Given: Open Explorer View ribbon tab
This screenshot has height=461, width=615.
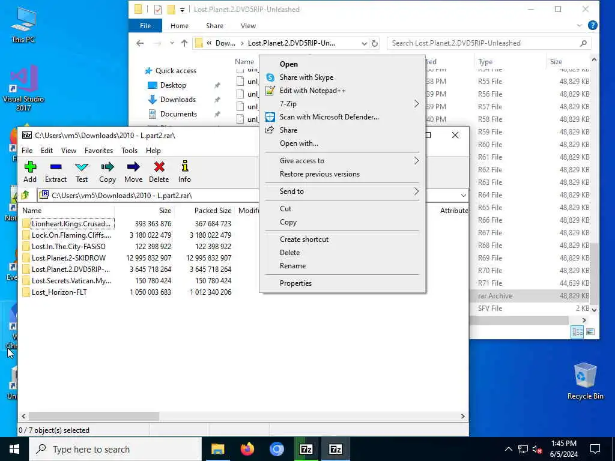Looking at the screenshot, I should coord(248,26).
